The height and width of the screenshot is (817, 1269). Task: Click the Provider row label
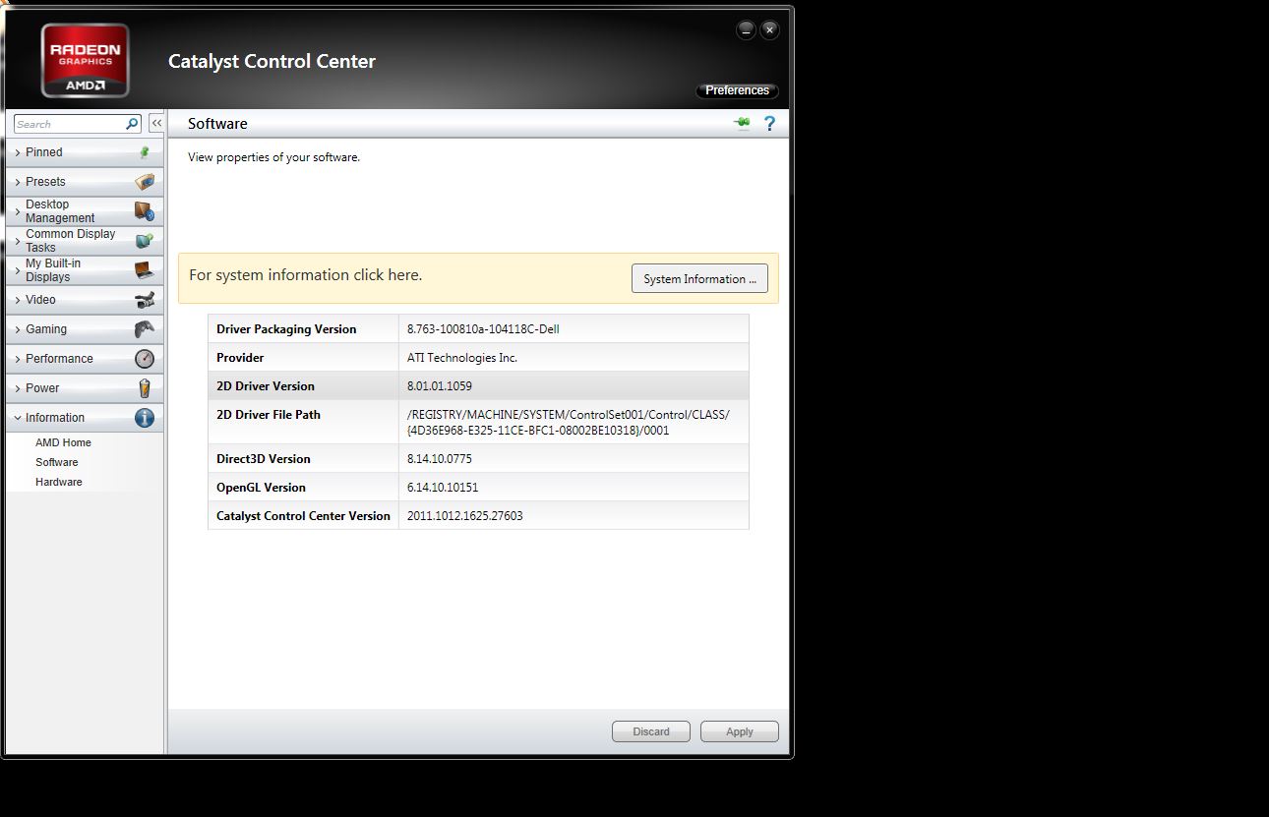[240, 358]
